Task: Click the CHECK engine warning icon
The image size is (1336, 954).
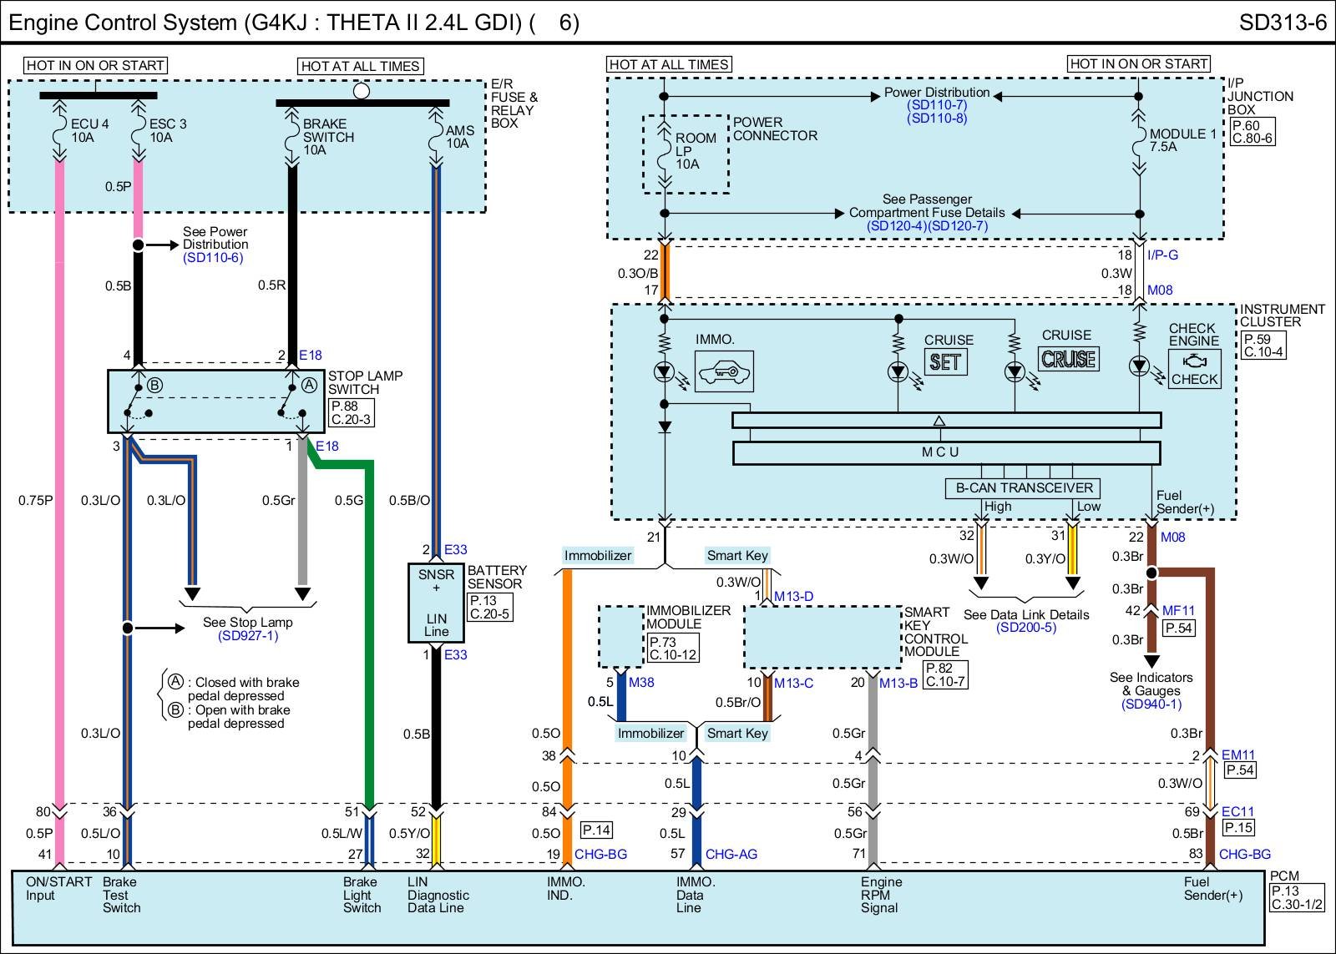Action: (x=1194, y=368)
